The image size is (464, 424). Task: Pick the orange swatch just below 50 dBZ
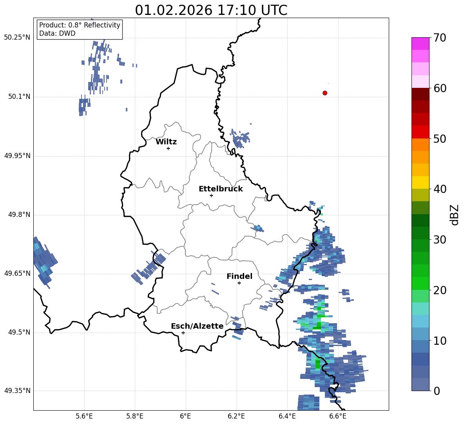[420, 145]
